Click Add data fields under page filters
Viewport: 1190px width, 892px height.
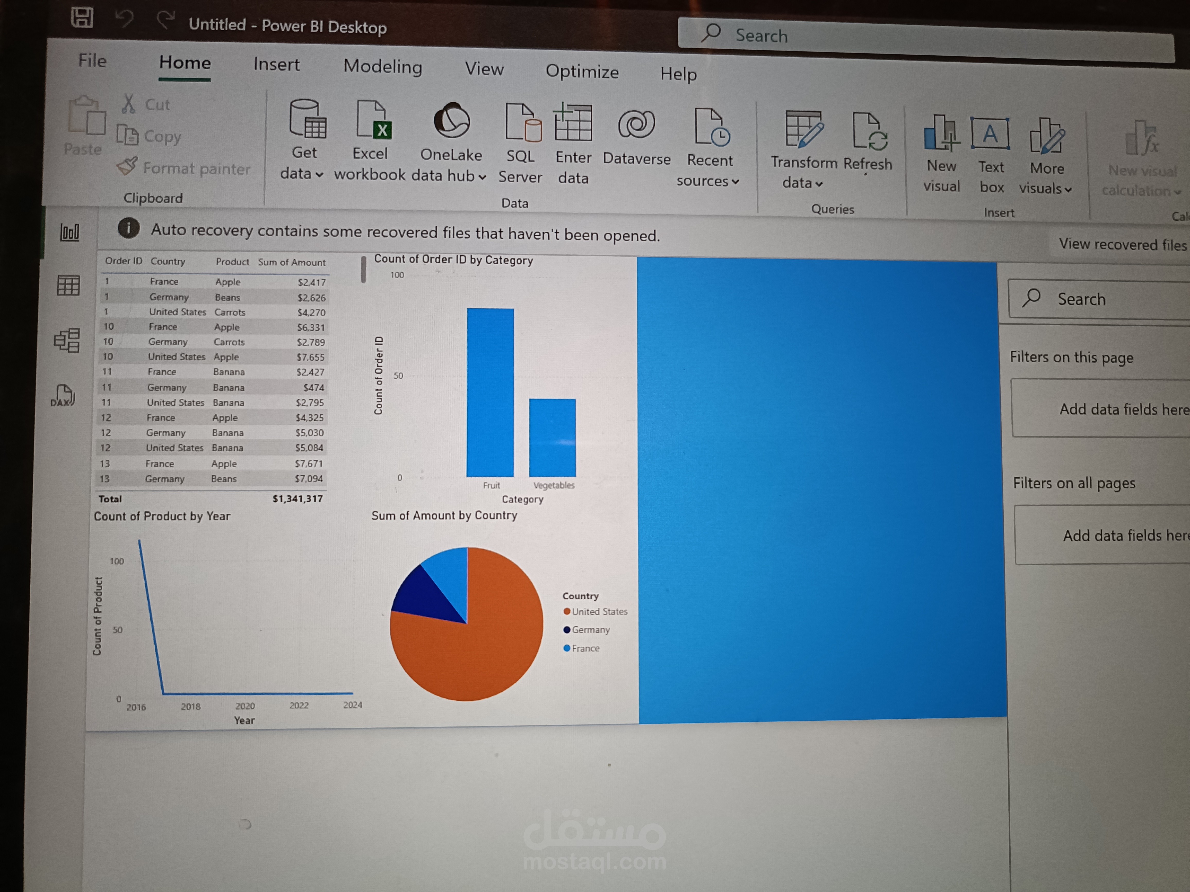[x=1101, y=409]
